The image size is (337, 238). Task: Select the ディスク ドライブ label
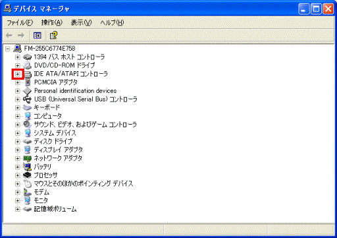point(53,141)
